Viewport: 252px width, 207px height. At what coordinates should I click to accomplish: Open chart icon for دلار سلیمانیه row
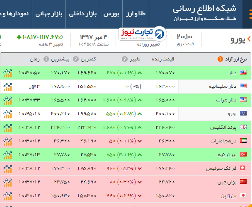click(x=8, y=87)
